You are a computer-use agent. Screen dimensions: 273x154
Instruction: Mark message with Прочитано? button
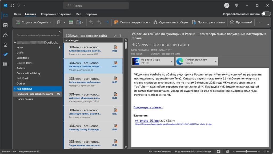click(x=241, y=22)
